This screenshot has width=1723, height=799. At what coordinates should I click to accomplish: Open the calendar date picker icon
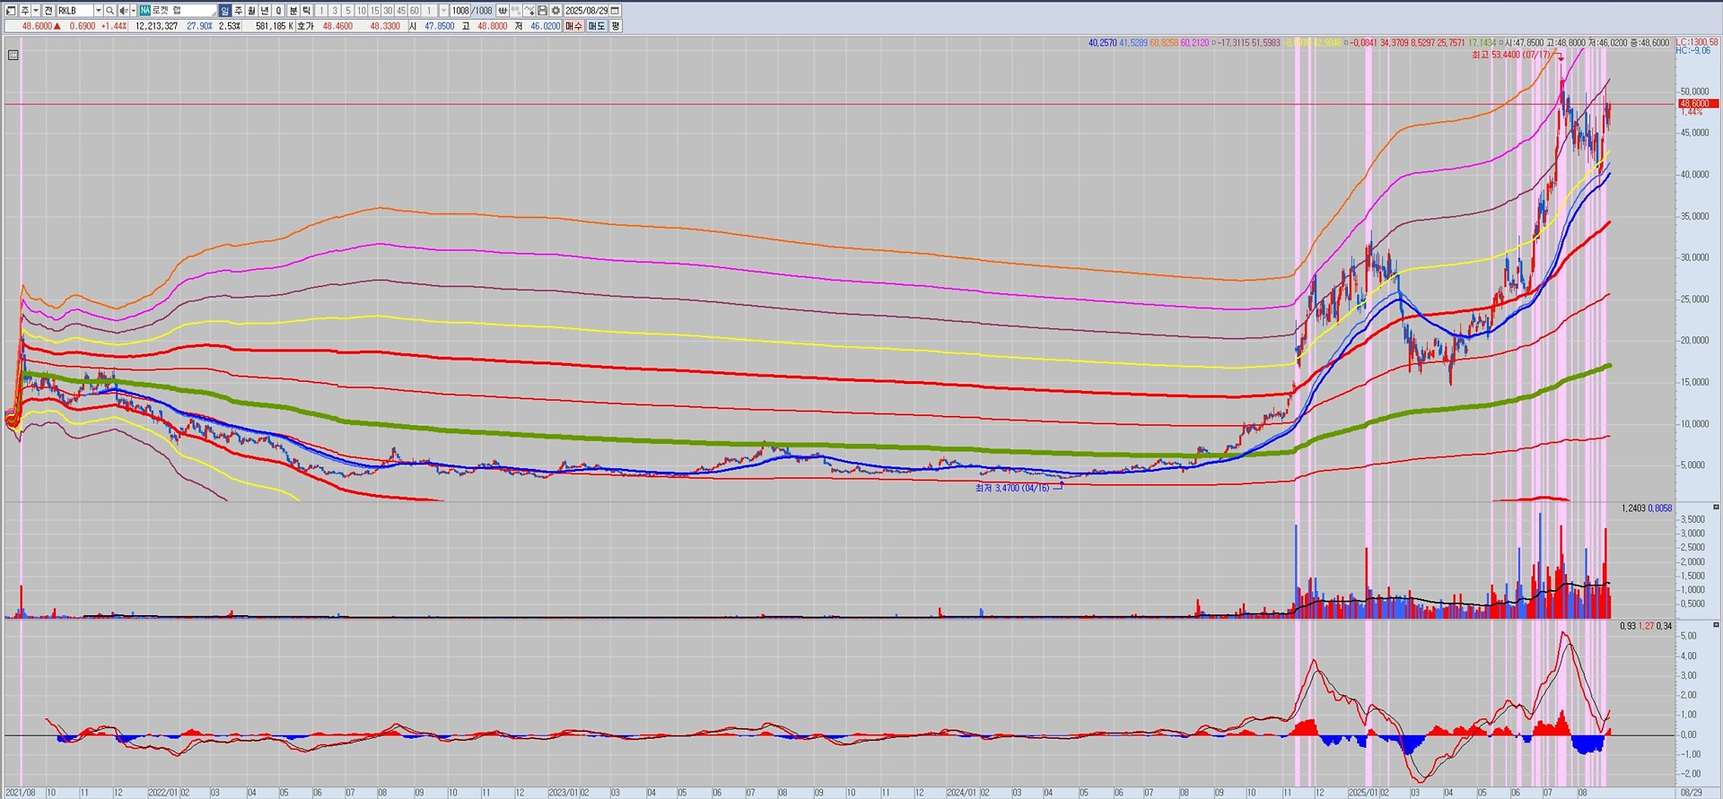pos(615,11)
